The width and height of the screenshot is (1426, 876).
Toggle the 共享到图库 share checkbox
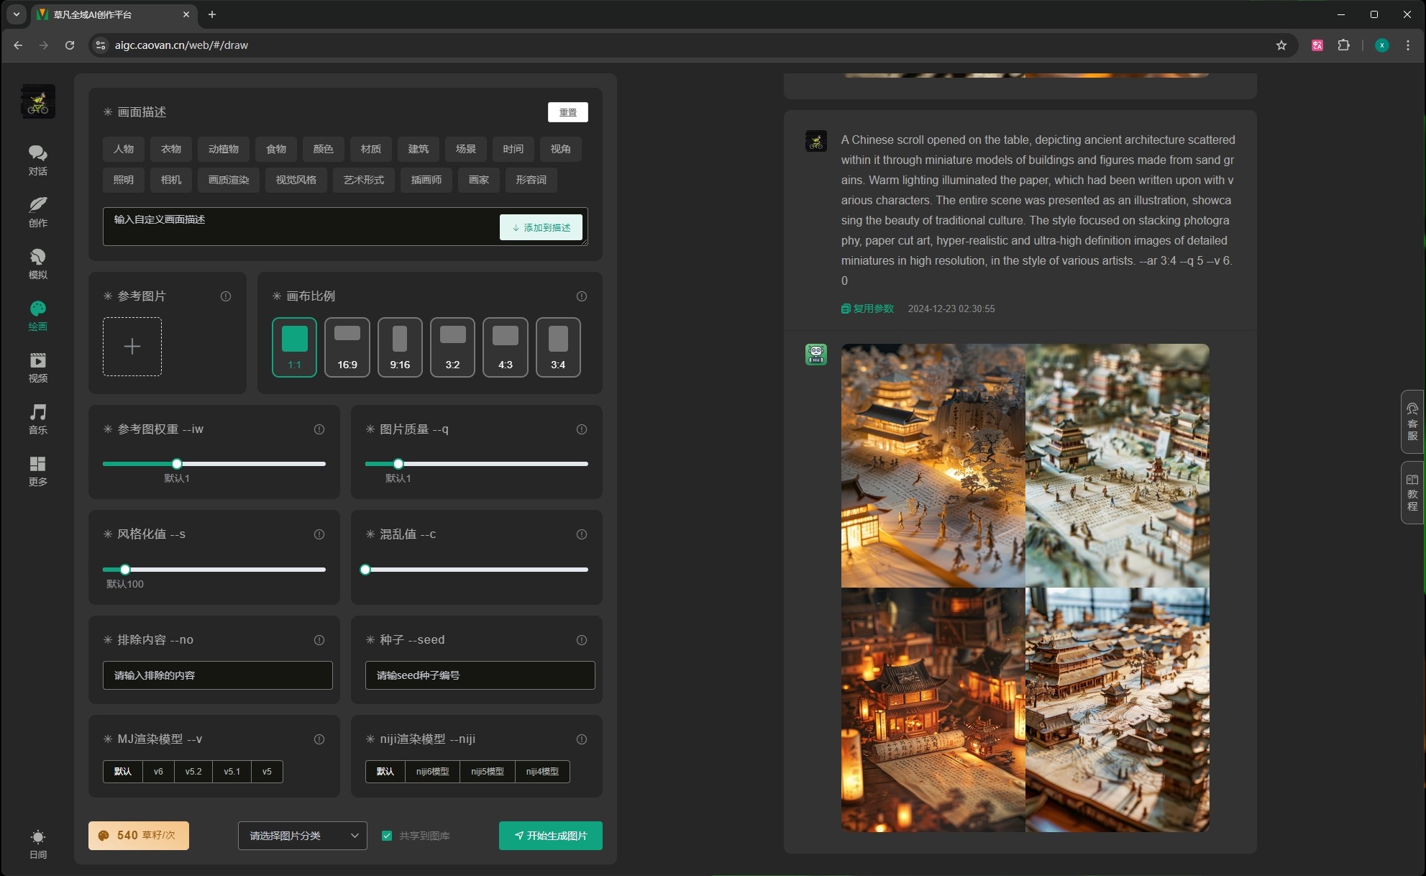point(387,836)
